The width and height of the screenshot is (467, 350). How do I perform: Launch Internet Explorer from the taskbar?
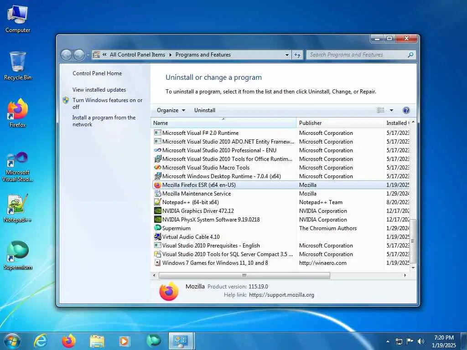click(x=40, y=341)
